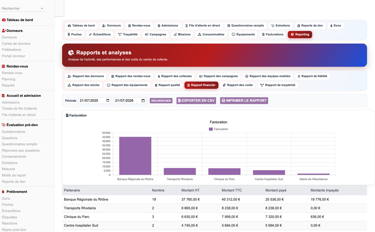Click the file icon beside Facturation panel title
This screenshot has height=232, width=375.
click(67, 116)
